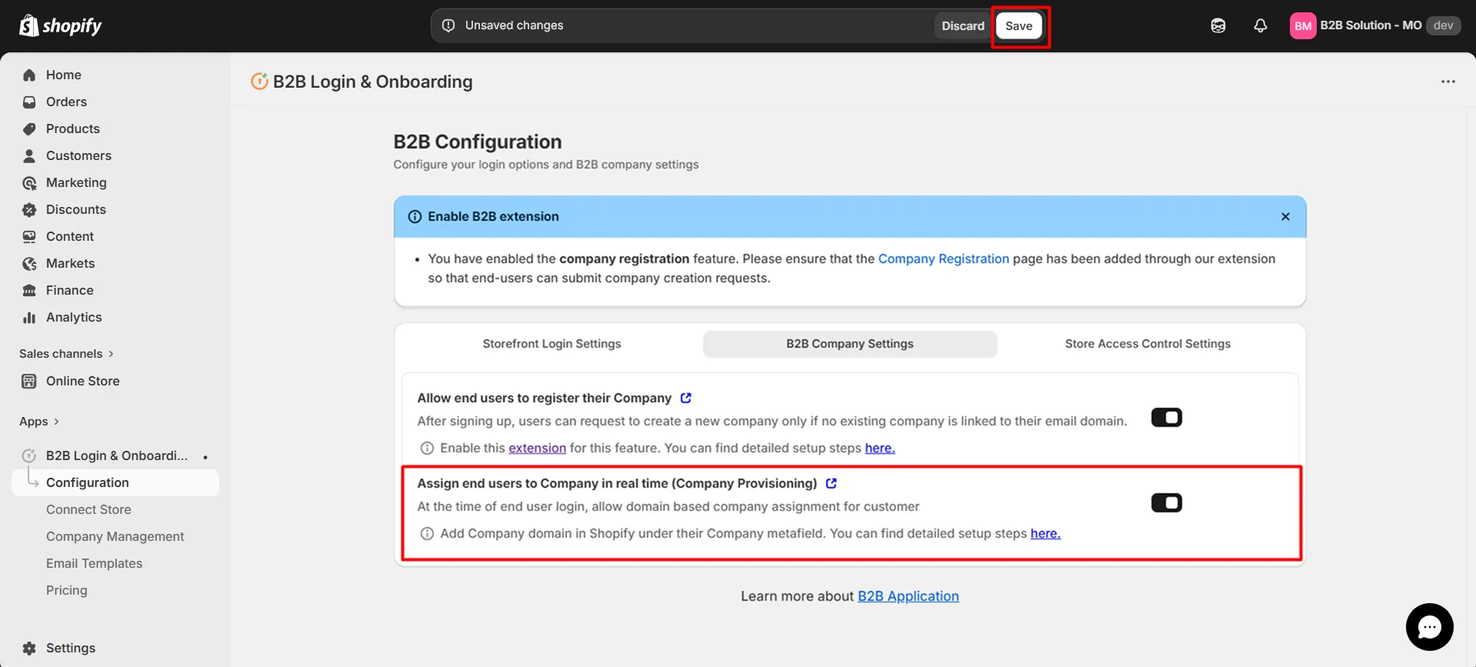Open the here link for registration setup steps

point(879,448)
